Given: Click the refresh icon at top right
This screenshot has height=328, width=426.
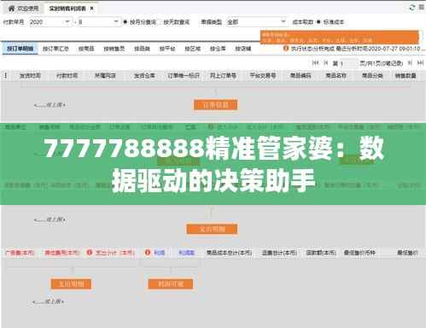Looking at the screenshot, I should pos(411,8).
